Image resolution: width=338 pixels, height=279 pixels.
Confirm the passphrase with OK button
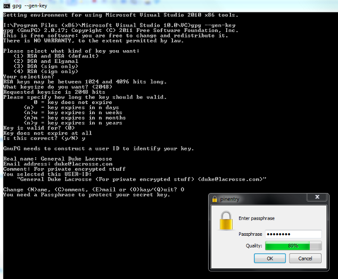coord(269,258)
